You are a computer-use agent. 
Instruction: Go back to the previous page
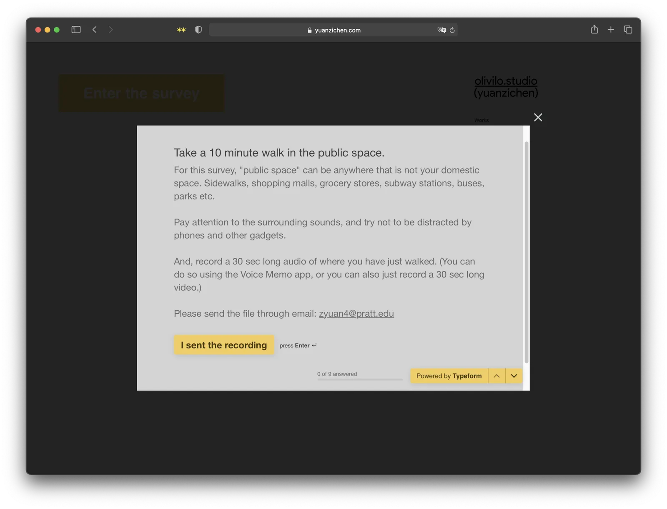pyautogui.click(x=95, y=30)
